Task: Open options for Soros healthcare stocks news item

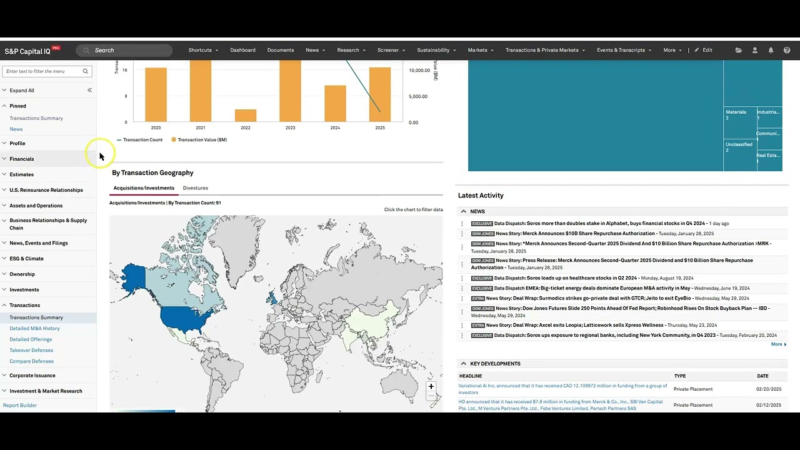Action: tap(462, 278)
